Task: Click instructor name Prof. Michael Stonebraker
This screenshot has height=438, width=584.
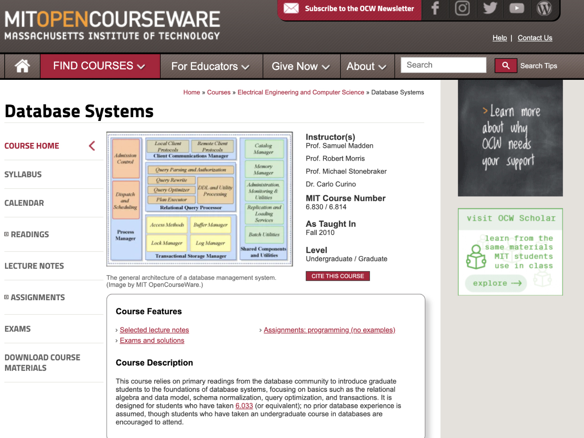Action: pyautogui.click(x=346, y=171)
